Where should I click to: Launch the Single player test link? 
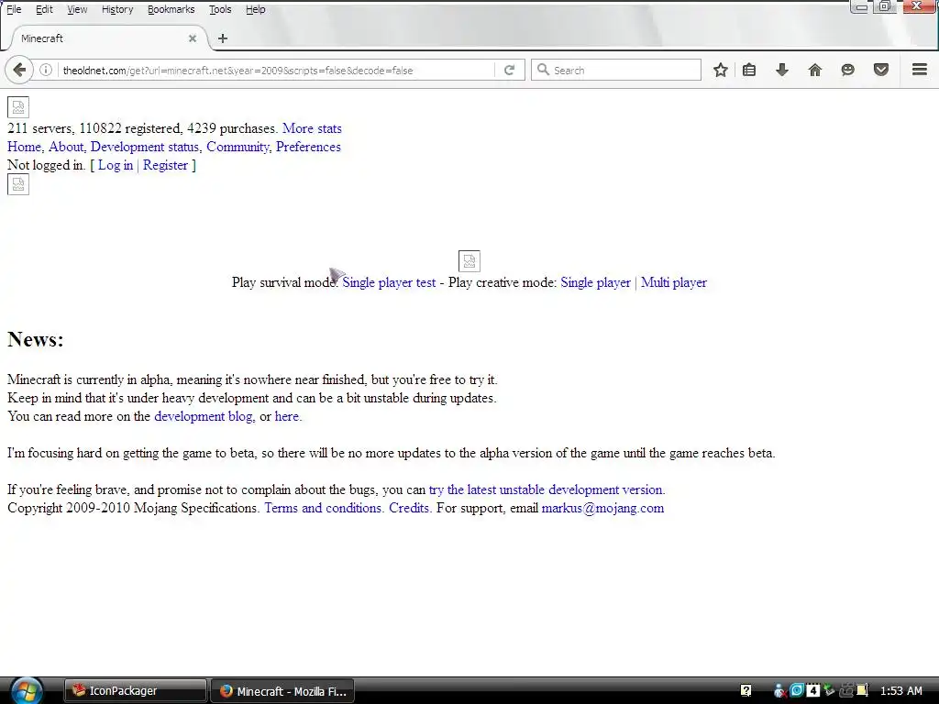click(x=389, y=282)
